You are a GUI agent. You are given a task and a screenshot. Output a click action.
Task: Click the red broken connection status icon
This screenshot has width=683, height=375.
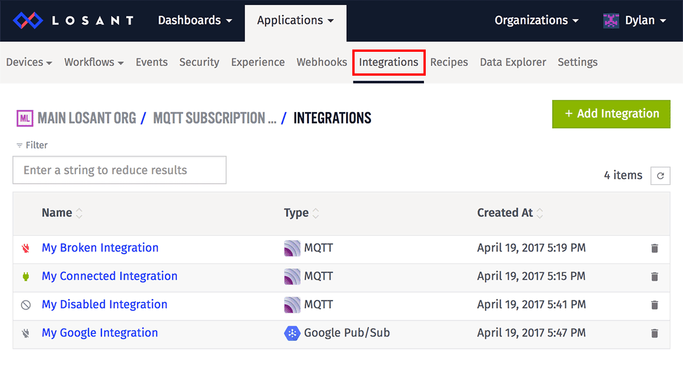(26, 248)
